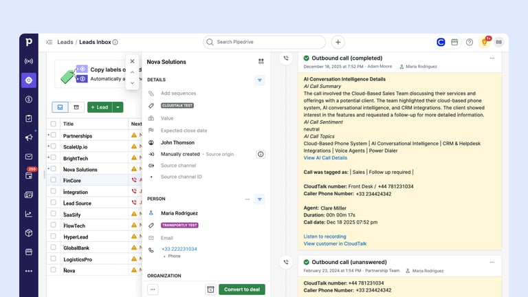Open completed outbound call options menu

492,58
